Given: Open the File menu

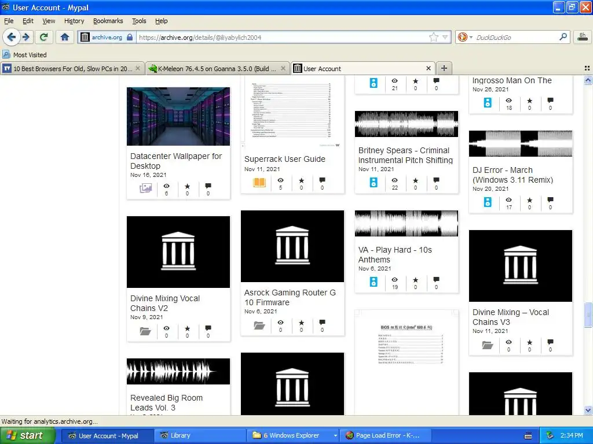Looking at the screenshot, I should [8, 21].
